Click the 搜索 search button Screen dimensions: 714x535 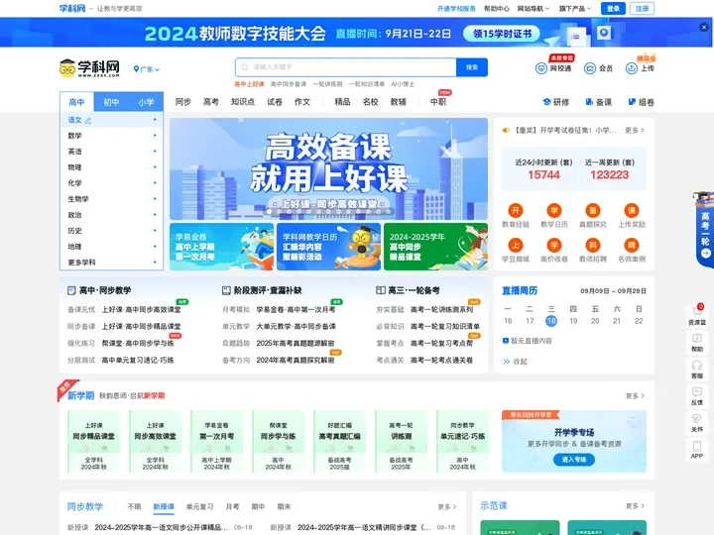pos(472,67)
